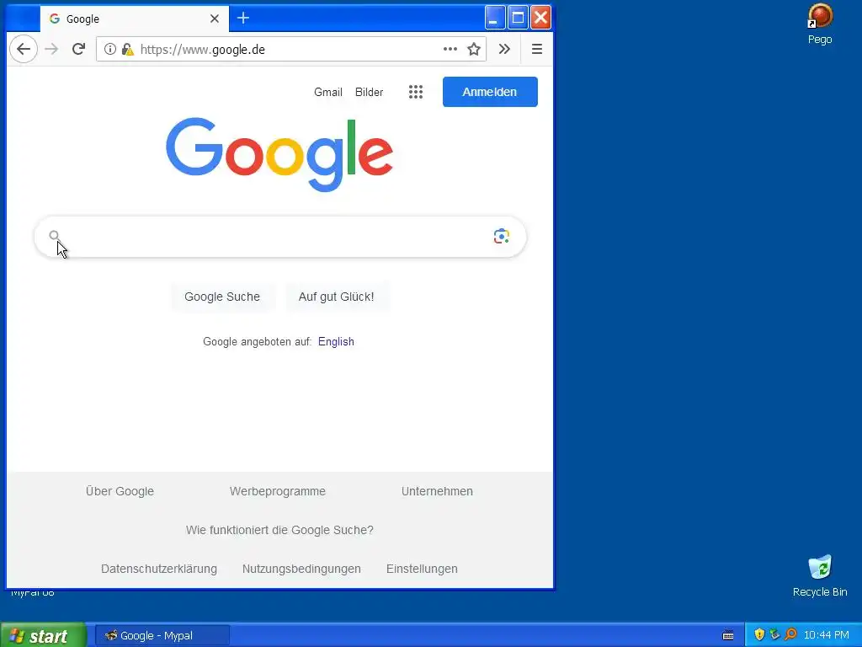Open Einstellungen footer menu
The height and width of the screenshot is (647, 862).
(422, 569)
